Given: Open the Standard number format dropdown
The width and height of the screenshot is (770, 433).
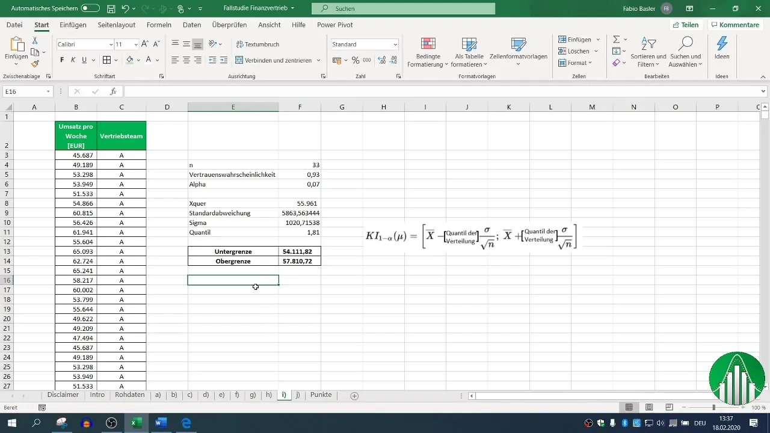Looking at the screenshot, I should pyautogui.click(x=395, y=45).
